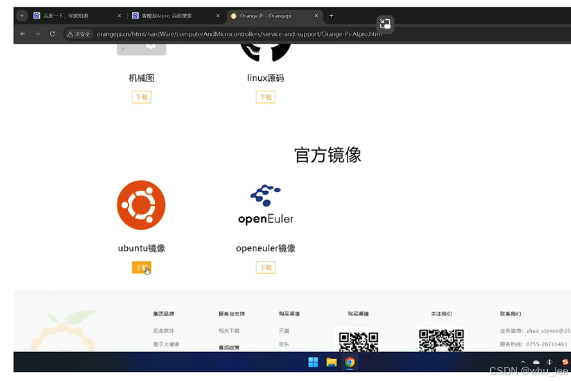This screenshot has width=571, height=381.
Task: Close the Orange Pi tab
Action: [316, 15]
